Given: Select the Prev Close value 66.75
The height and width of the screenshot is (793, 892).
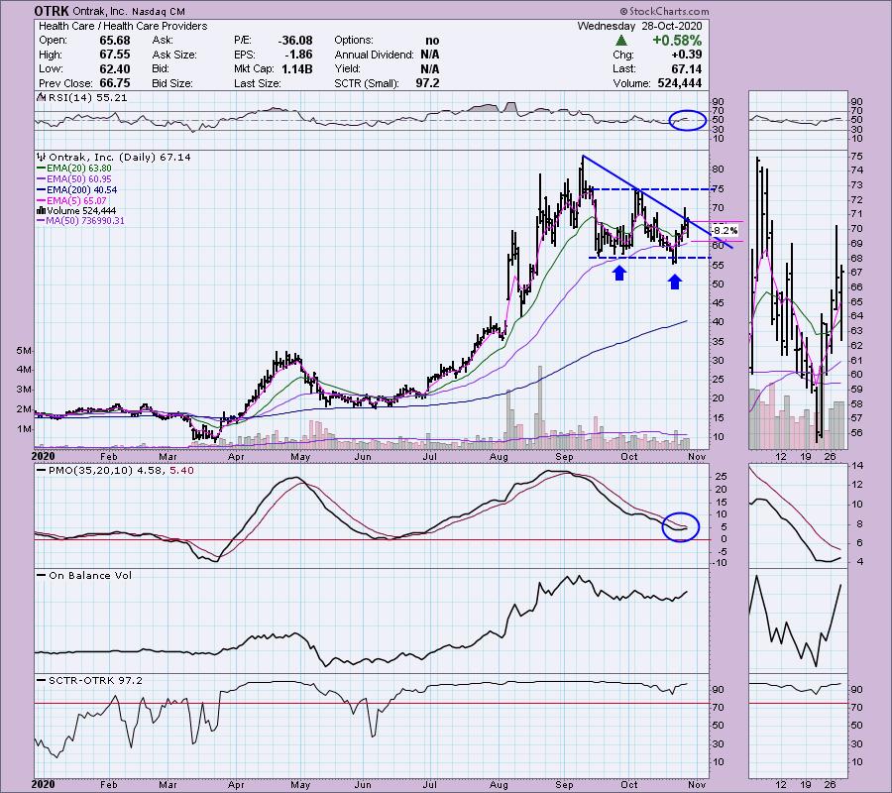Looking at the screenshot, I should pyautogui.click(x=115, y=83).
